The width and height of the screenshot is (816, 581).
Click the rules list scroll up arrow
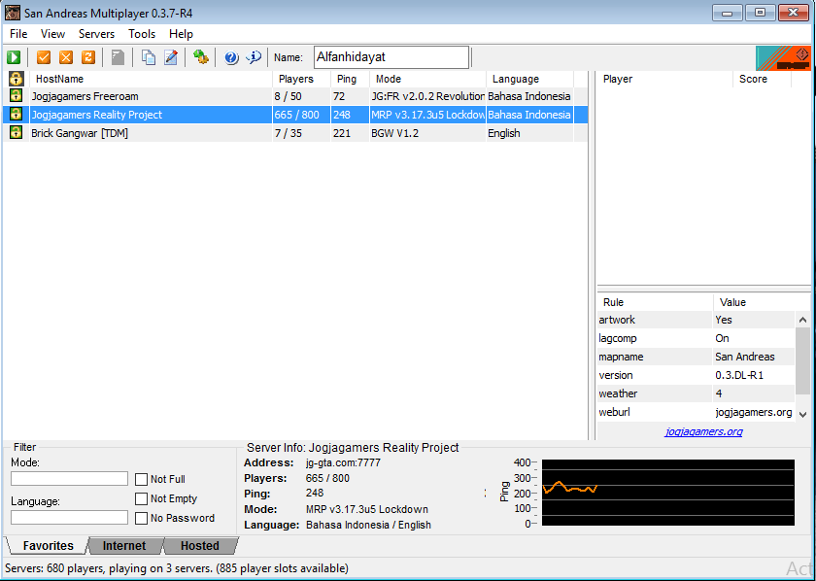(802, 320)
